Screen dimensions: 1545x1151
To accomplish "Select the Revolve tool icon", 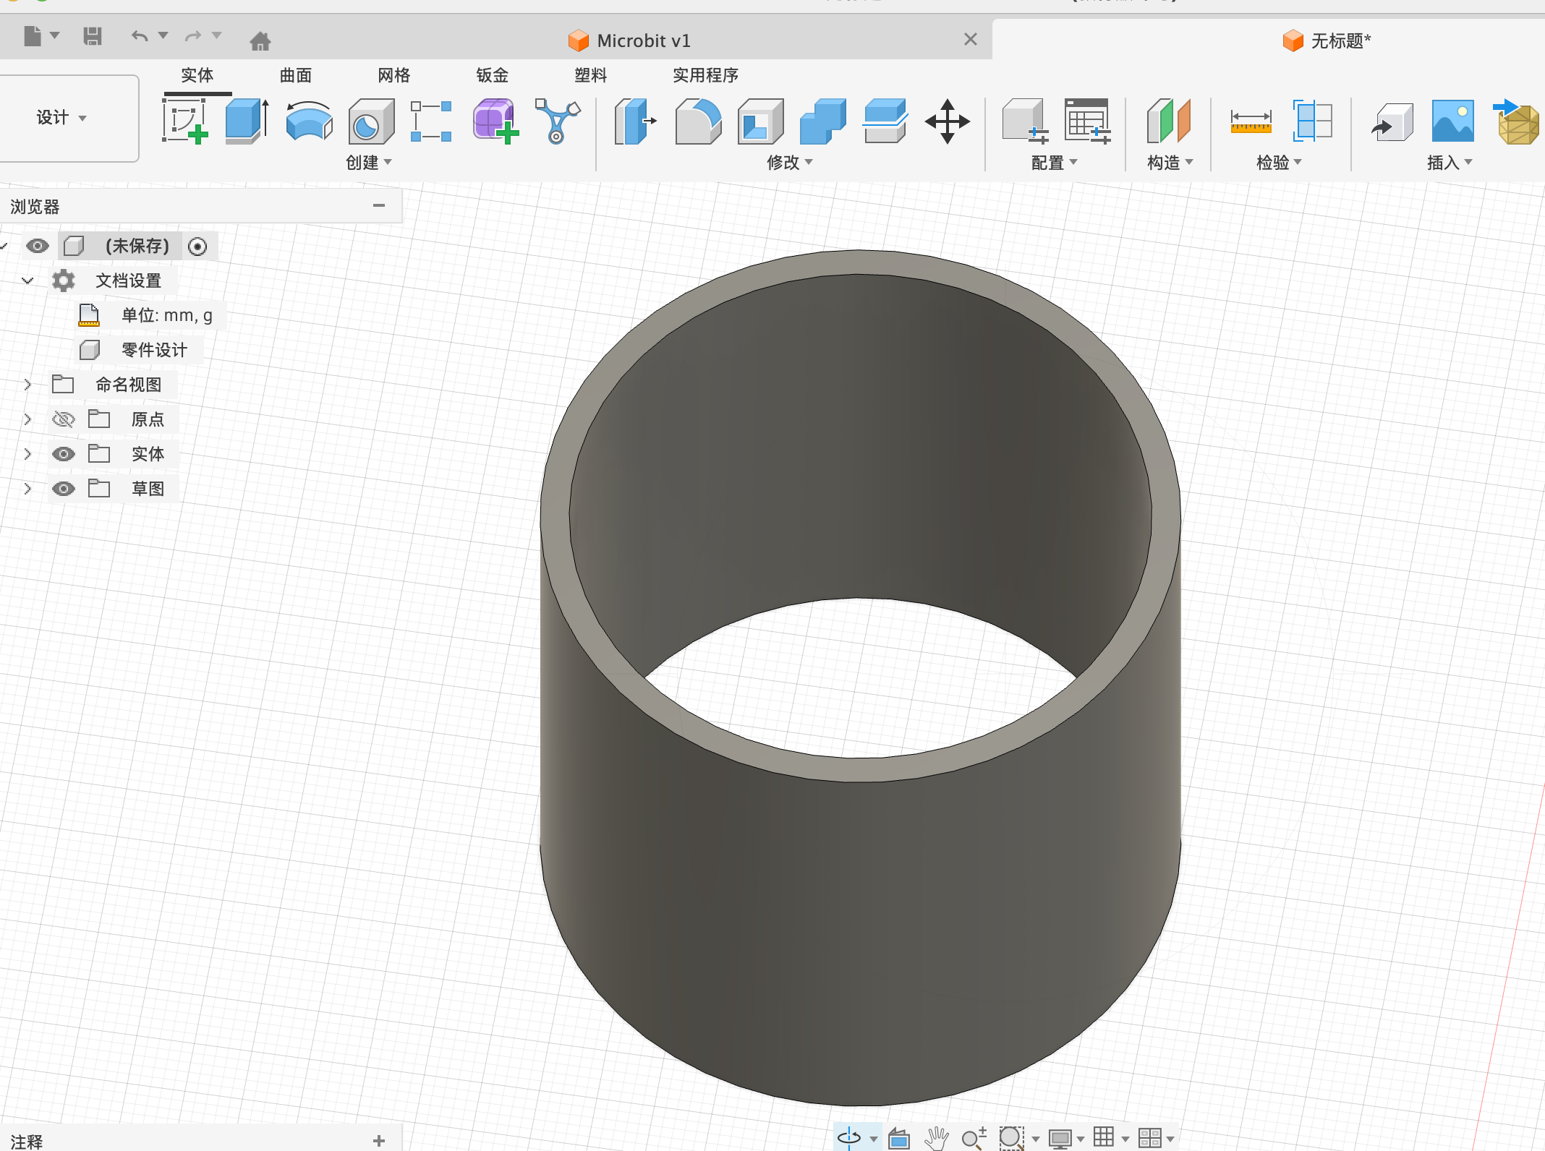I will pyautogui.click(x=309, y=121).
